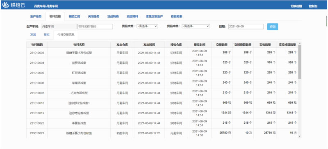Click the 烘焙云 logo icon
Image resolution: width=328 pixels, height=149 pixels.
pyautogui.click(x=6, y=5)
